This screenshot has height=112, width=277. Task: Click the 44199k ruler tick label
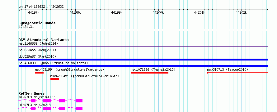pos(117,12)
